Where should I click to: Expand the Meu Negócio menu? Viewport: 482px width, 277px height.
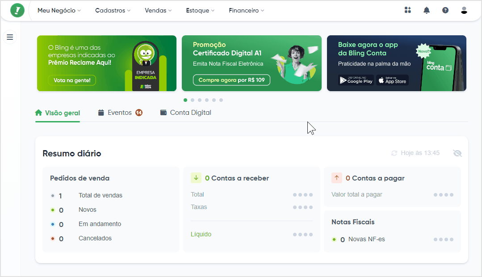59,10
